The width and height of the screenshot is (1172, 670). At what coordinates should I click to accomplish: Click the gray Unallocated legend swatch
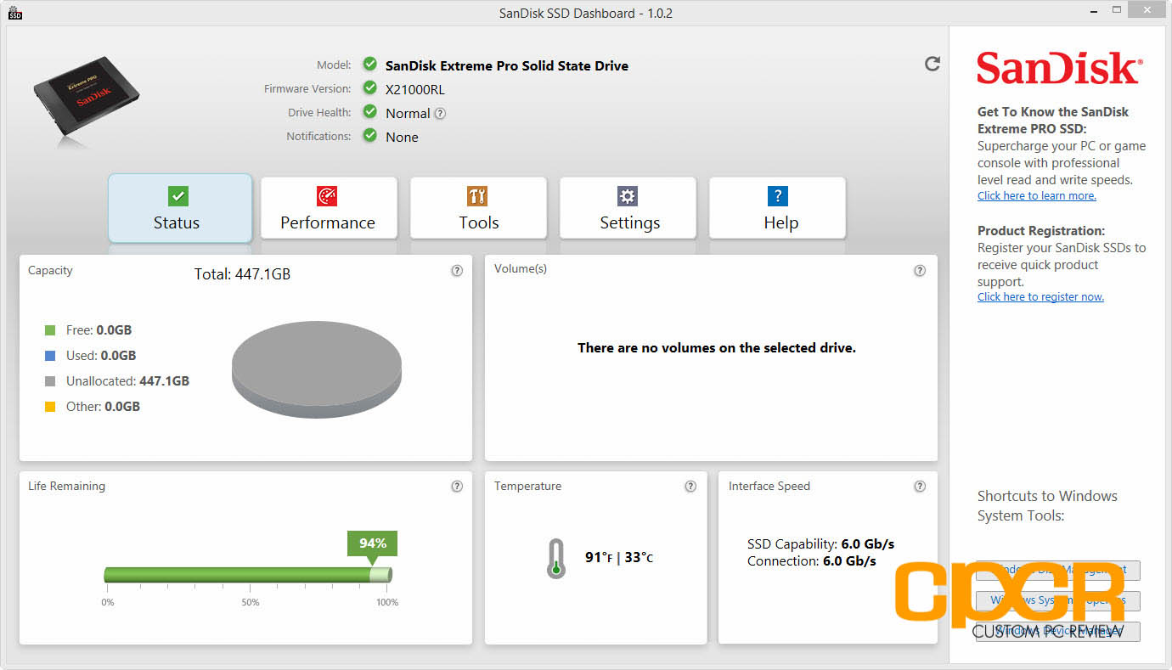click(x=49, y=381)
